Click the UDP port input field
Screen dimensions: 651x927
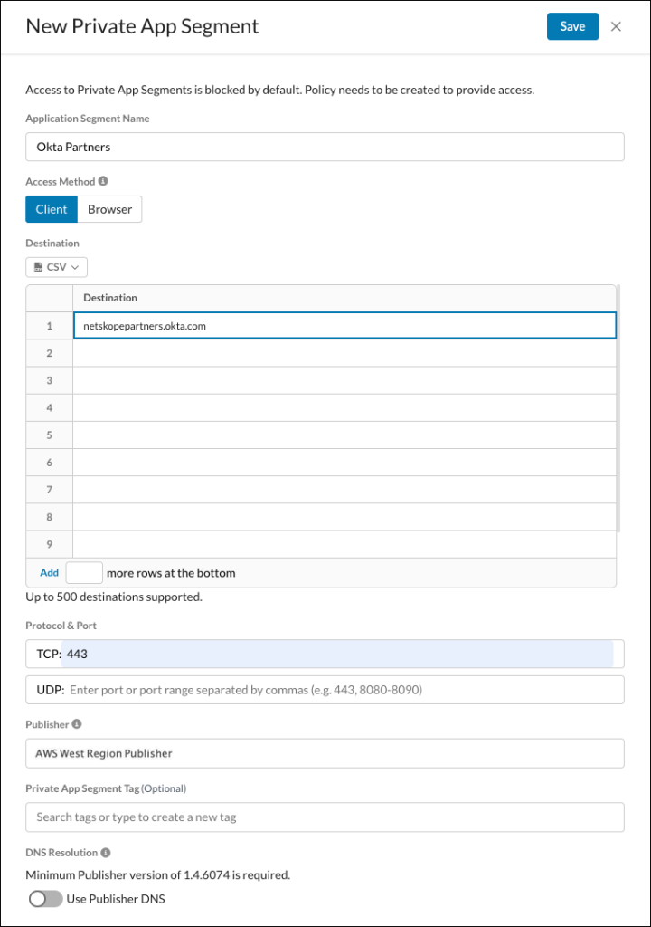coord(325,690)
